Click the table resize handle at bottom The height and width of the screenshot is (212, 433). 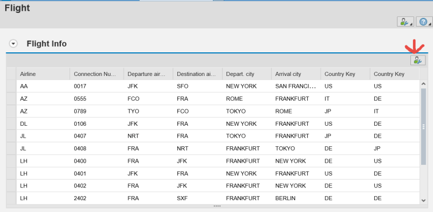(x=217, y=206)
